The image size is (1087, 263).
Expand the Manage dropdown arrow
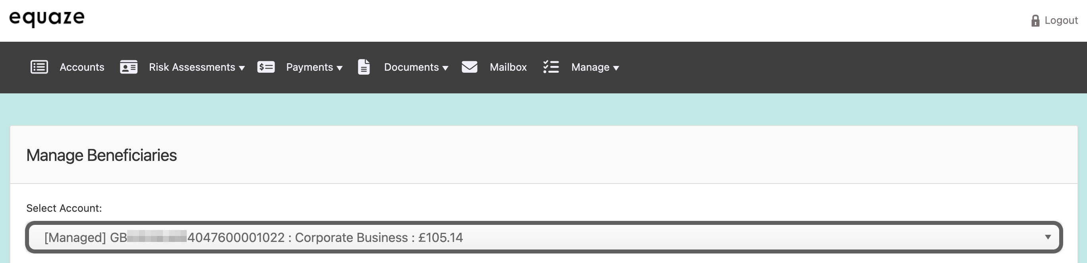click(616, 68)
